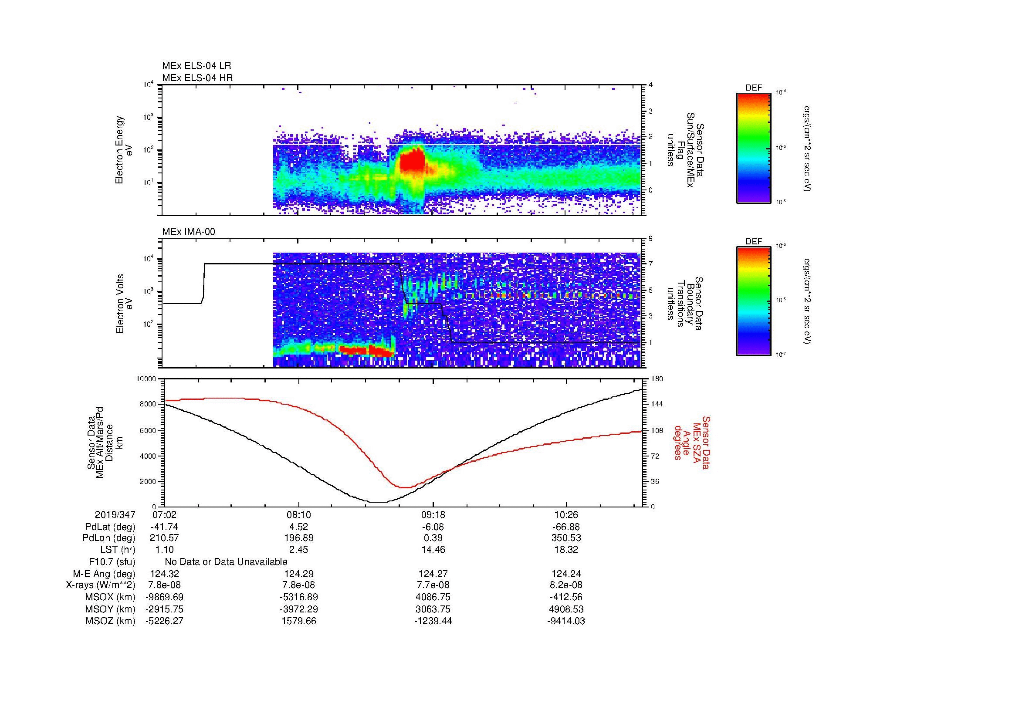The image size is (1019, 720).
Task: Click the MEx IMA-00 panel title
Action: click(x=189, y=232)
